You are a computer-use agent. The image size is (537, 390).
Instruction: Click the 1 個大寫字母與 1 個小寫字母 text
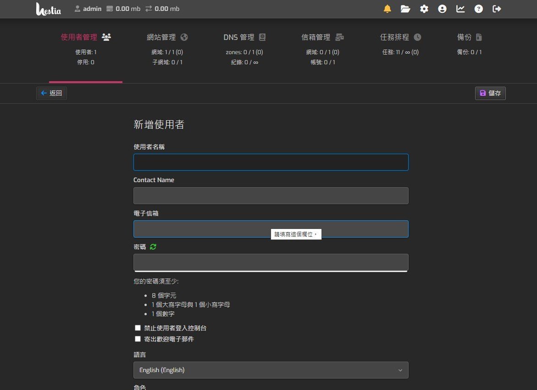(191, 305)
